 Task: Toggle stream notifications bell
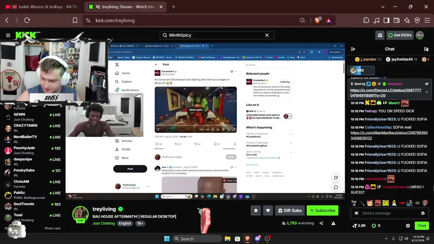pyautogui.click(x=256, y=210)
